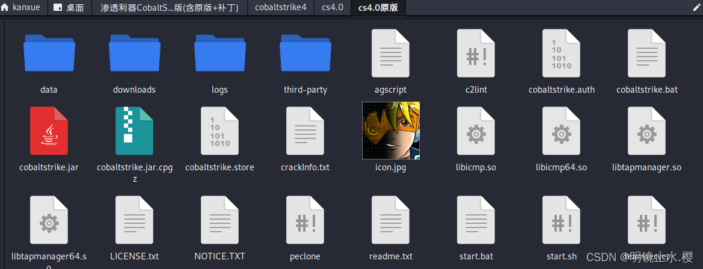Click the icon.jpg file name label
This screenshot has height=269, width=703.
(390, 168)
